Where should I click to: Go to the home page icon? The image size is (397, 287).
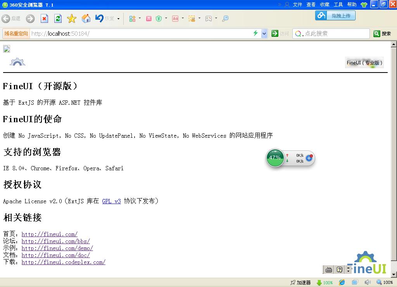click(86, 19)
